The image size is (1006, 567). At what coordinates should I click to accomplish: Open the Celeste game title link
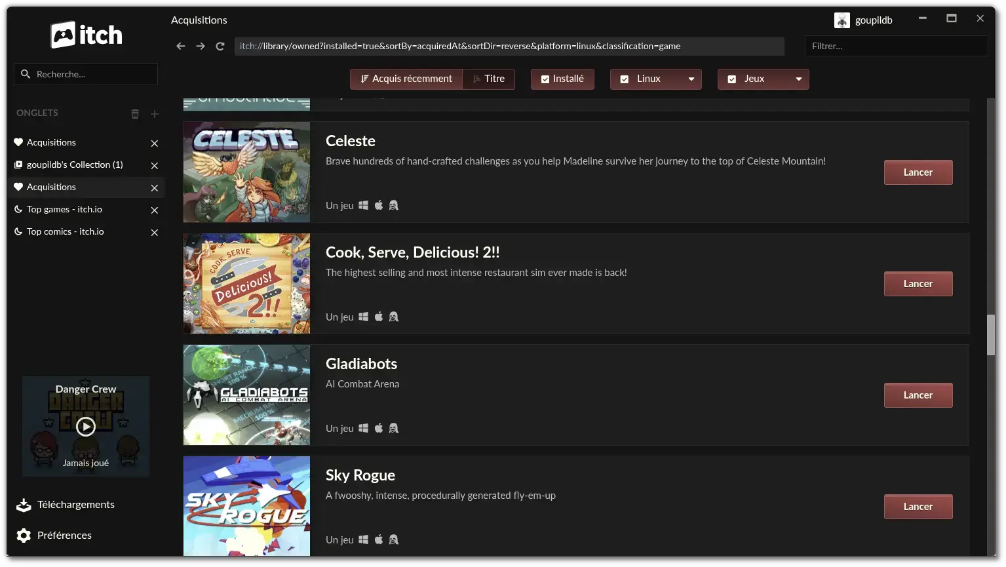[351, 141]
